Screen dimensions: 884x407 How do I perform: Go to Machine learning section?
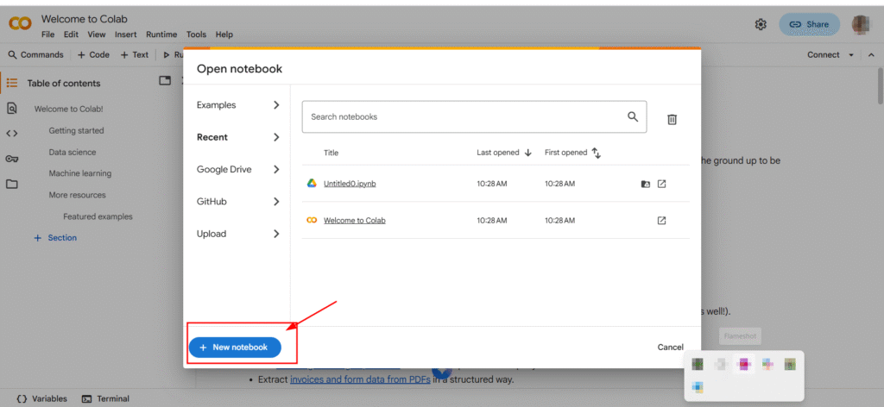[x=80, y=173]
